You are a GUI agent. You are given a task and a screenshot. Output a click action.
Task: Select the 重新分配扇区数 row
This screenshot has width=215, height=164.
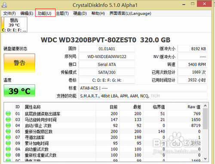(x=103, y=131)
